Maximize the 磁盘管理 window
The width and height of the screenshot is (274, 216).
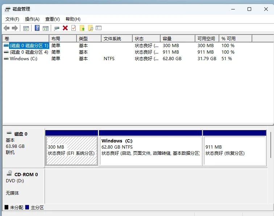(x=249, y=9)
